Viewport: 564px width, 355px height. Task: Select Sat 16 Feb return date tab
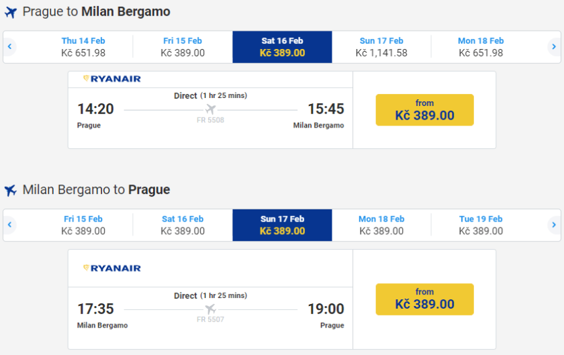point(183,225)
